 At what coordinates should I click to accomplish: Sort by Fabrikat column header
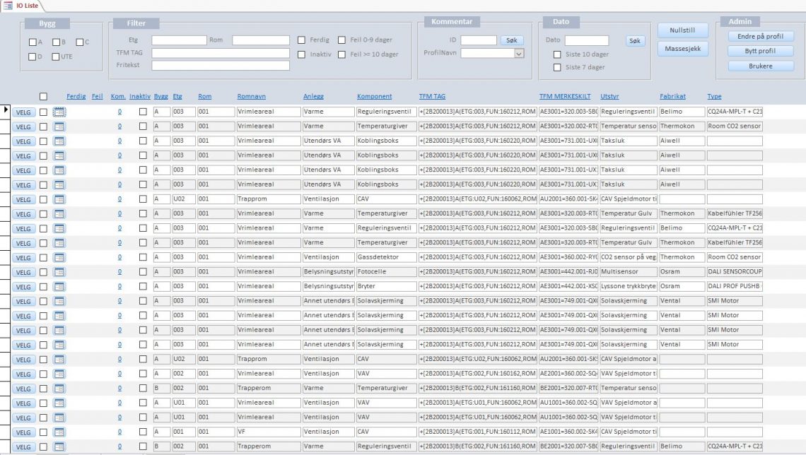pos(673,97)
